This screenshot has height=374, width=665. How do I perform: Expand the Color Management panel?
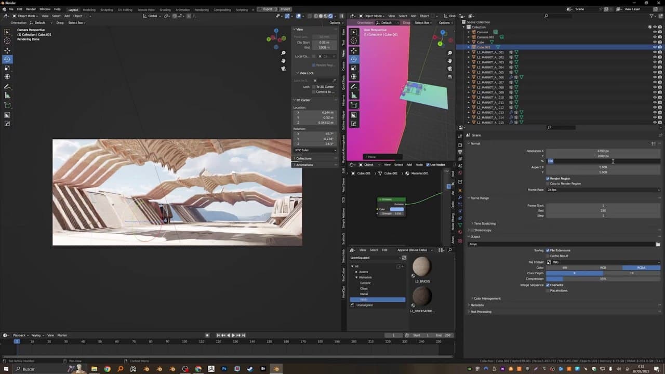(x=486, y=299)
